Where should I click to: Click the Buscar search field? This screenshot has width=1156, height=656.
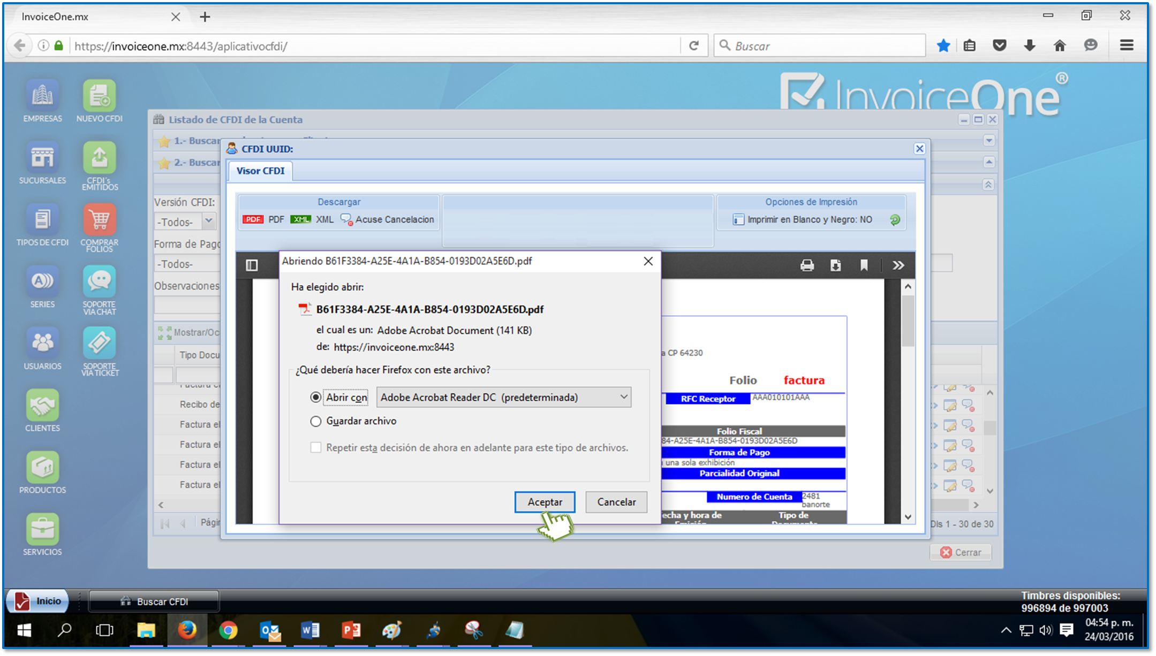tap(820, 45)
